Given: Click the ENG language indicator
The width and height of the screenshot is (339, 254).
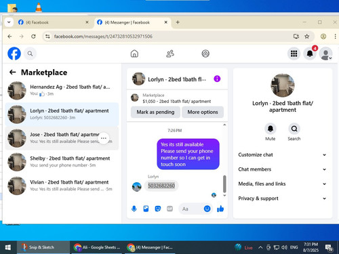Looking at the screenshot, I should [x=294, y=248].
